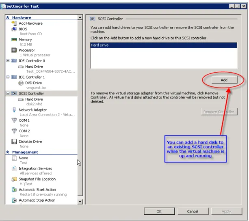The height and width of the screenshot is (221, 249).
Task: Click the Name setting icon
Action: pyautogui.click(x=14, y=158)
